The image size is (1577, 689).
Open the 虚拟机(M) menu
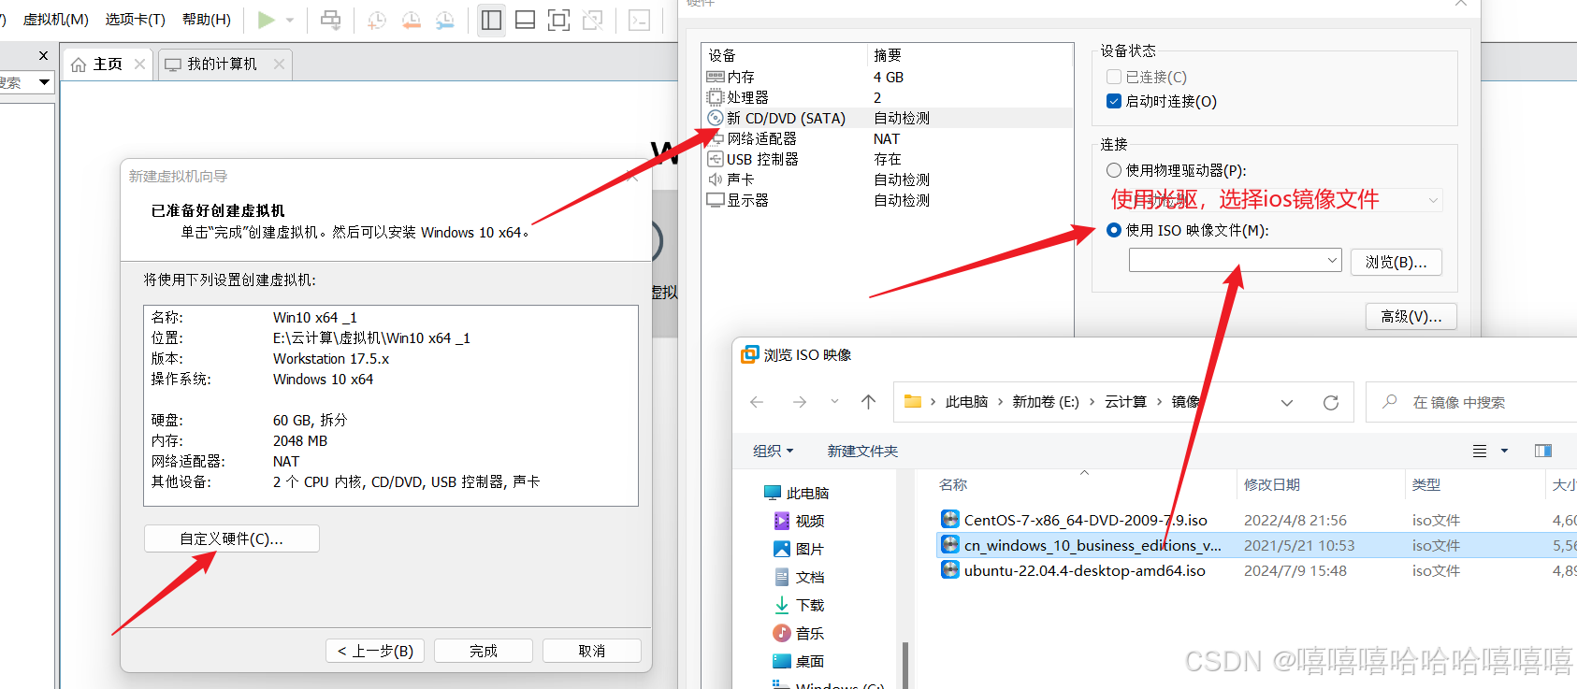click(x=56, y=20)
